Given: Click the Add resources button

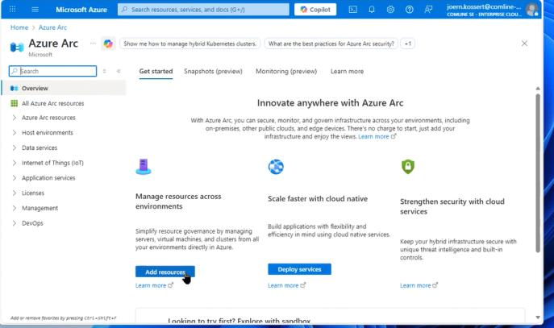Looking at the screenshot, I should [165, 272].
